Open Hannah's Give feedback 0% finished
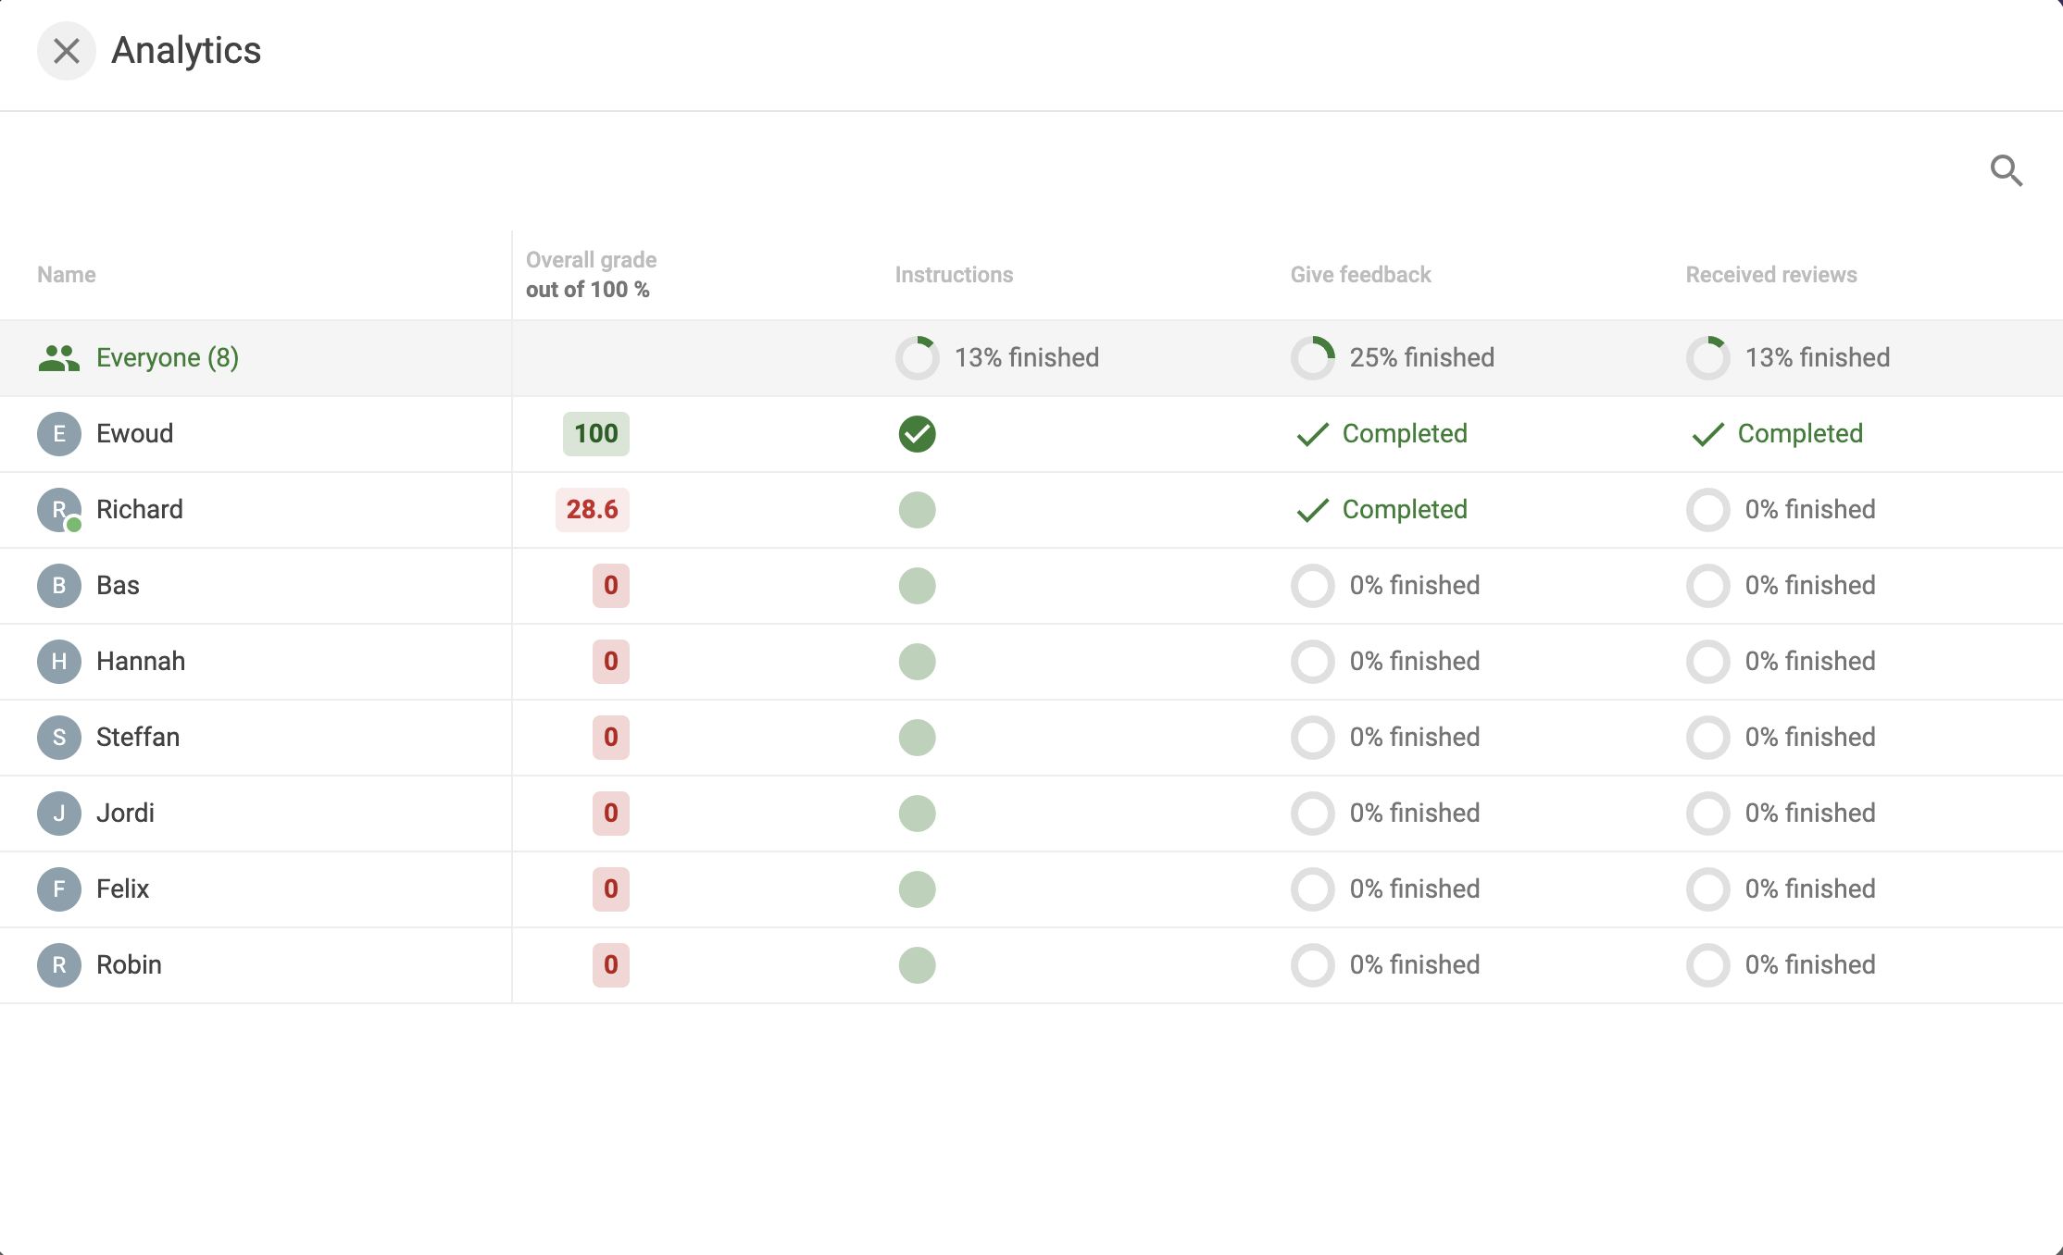This screenshot has width=2063, height=1255. tap(1385, 662)
